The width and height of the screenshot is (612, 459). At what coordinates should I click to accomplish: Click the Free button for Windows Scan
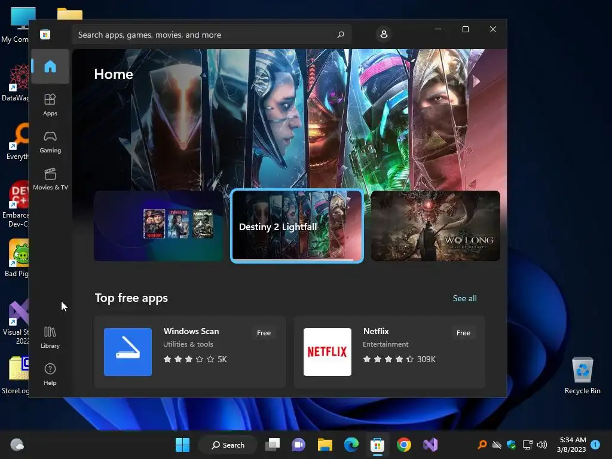[264, 333]
